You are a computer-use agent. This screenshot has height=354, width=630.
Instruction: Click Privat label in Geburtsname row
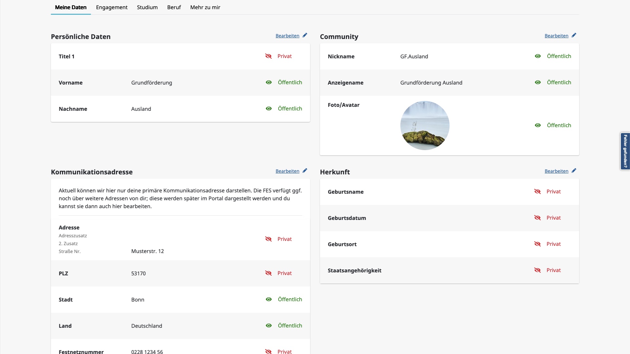pos(554,191)
